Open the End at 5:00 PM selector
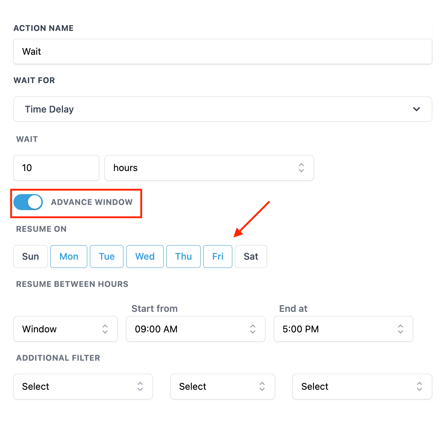 (x=343, y=329)
